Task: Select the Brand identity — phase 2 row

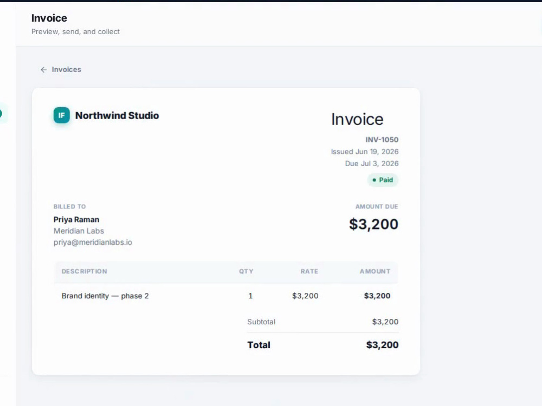Action: point(226,296)
